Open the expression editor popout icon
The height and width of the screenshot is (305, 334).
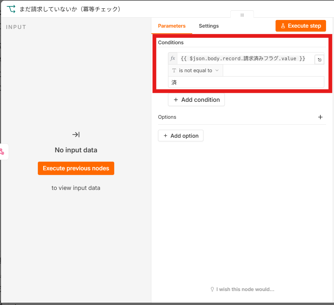pyautogui.click(x=319, y=60)
